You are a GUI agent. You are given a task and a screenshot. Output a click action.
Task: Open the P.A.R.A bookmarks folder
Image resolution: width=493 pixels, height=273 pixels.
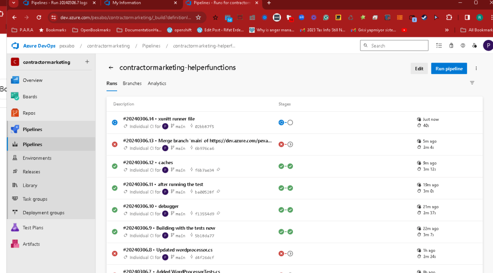[x=22, y=30]
